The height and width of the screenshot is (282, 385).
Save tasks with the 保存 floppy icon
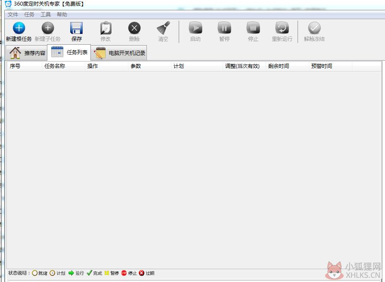[76, 28]
